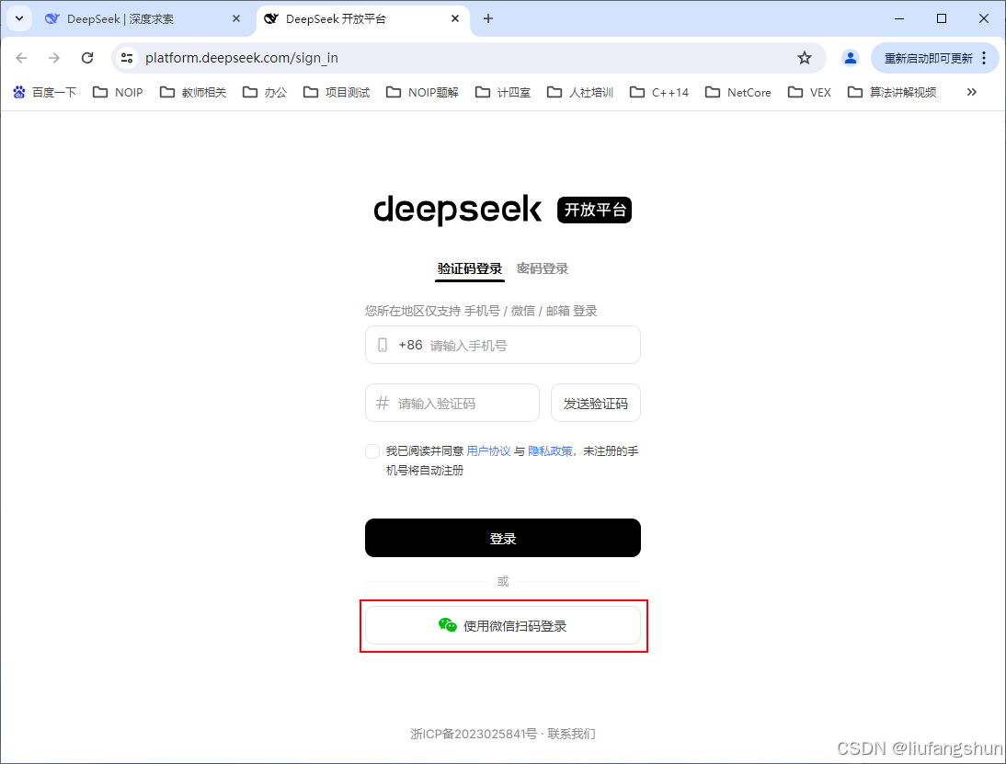Click the 请输入验证码 input field

(x=452, y=403)
